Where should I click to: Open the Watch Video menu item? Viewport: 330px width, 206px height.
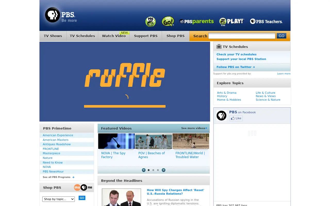pos(114,36)
